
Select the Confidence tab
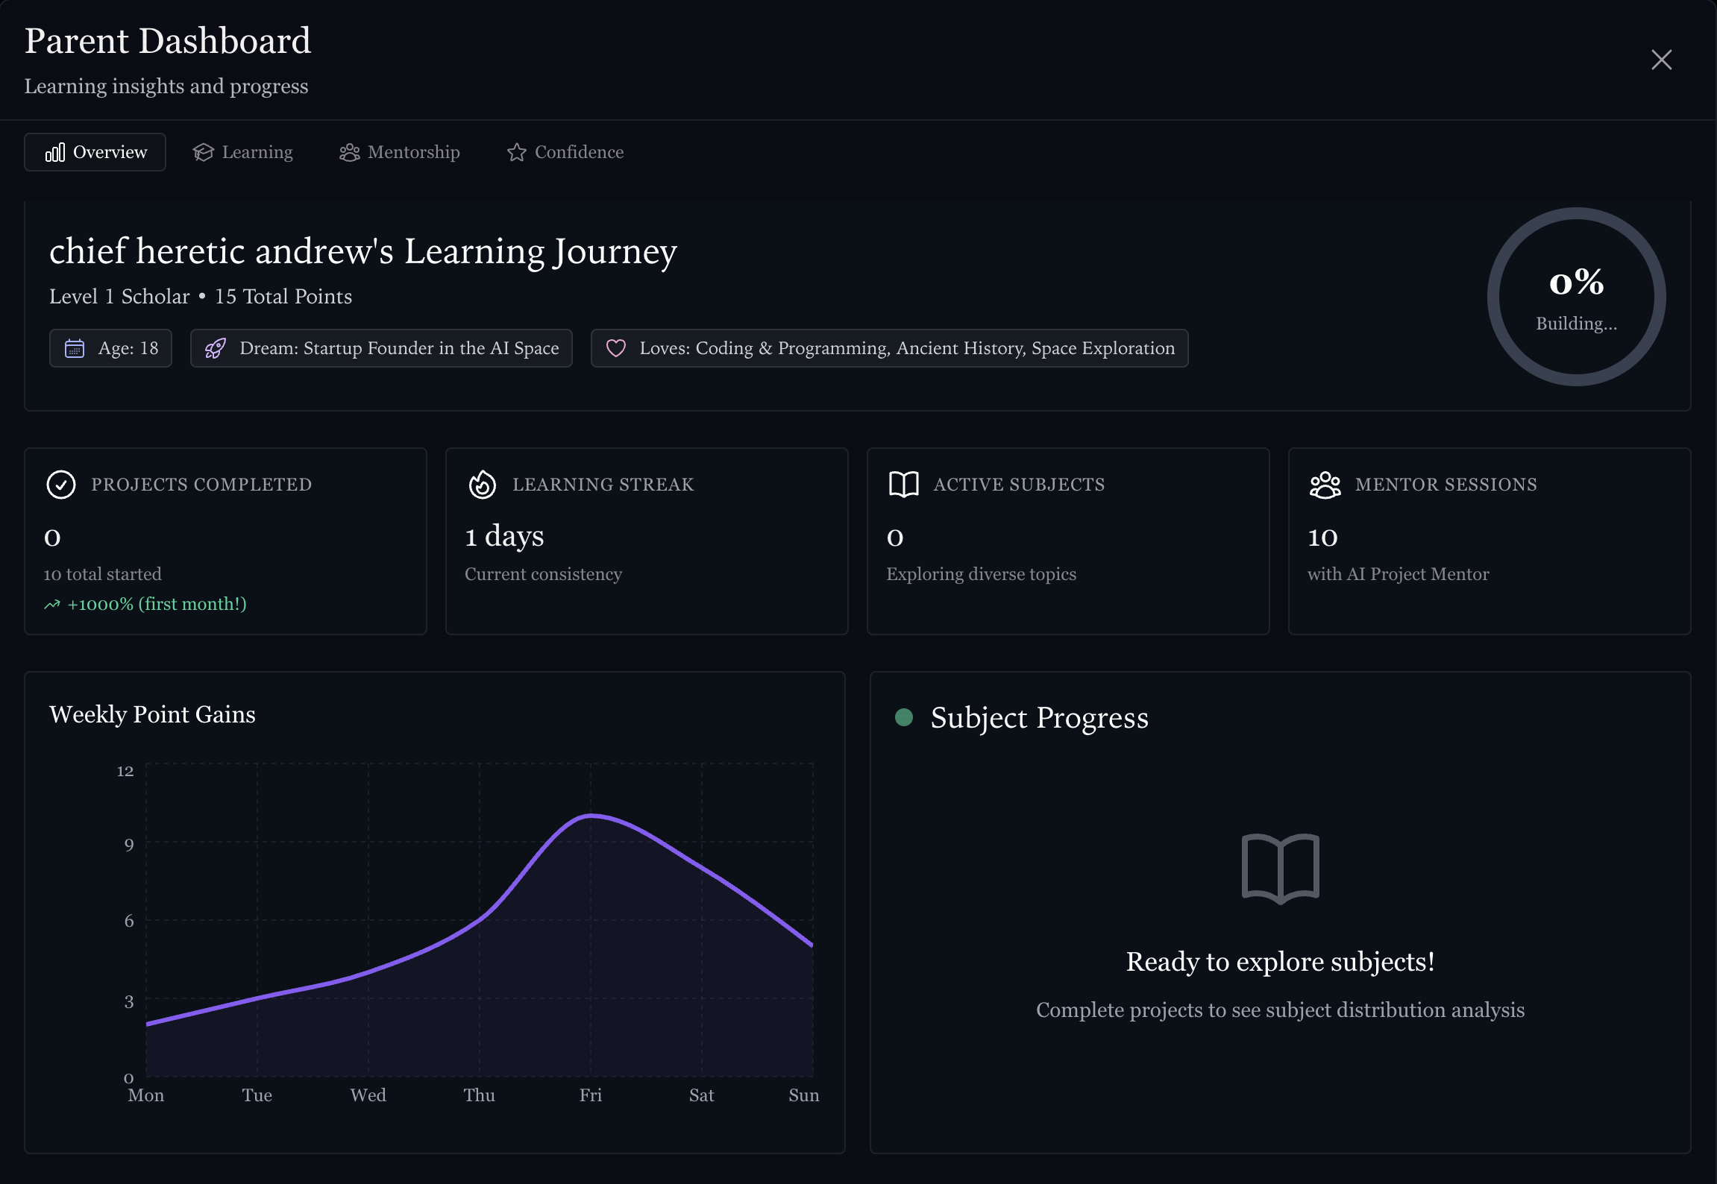tap(564, 152)
